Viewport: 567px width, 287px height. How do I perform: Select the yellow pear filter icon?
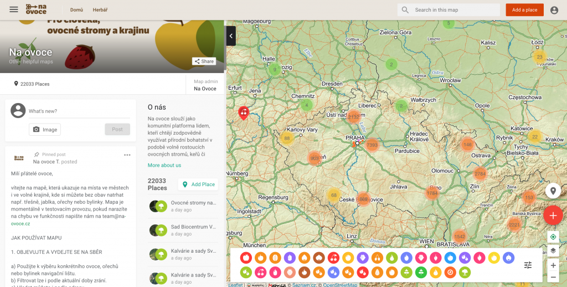(x=436, y=272)
